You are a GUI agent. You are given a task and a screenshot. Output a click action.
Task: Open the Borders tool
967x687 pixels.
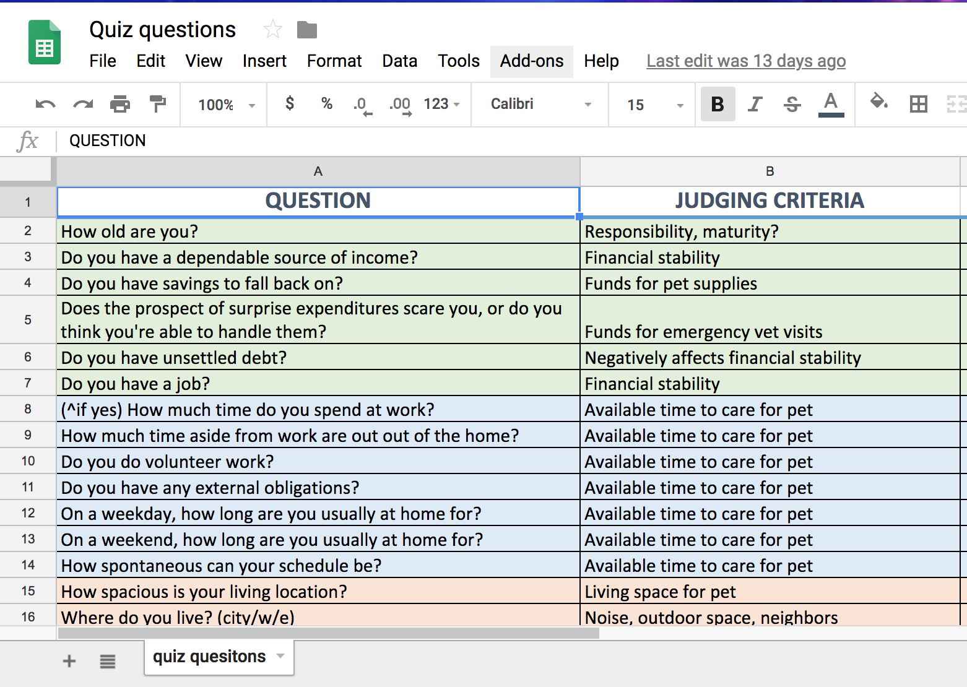pos(918,104)
